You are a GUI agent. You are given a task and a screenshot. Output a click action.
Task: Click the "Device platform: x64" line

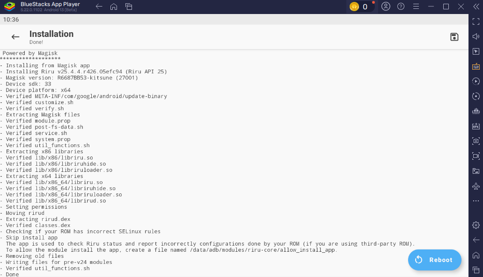coord(36,90)
